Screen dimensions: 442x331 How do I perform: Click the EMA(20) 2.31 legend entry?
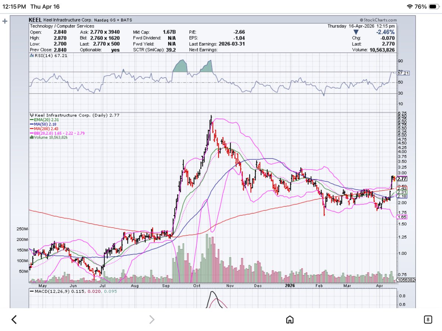[x=45, y=120]
